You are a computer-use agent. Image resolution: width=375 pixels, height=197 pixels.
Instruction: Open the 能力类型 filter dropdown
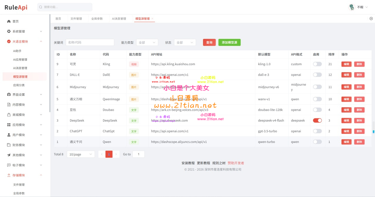(147, 42)
